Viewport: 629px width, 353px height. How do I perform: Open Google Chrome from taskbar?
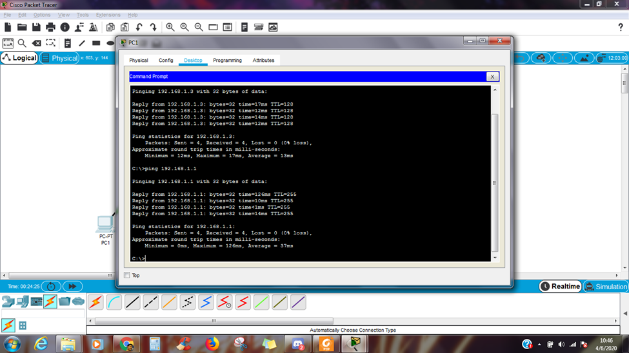[x=126, y=344]
